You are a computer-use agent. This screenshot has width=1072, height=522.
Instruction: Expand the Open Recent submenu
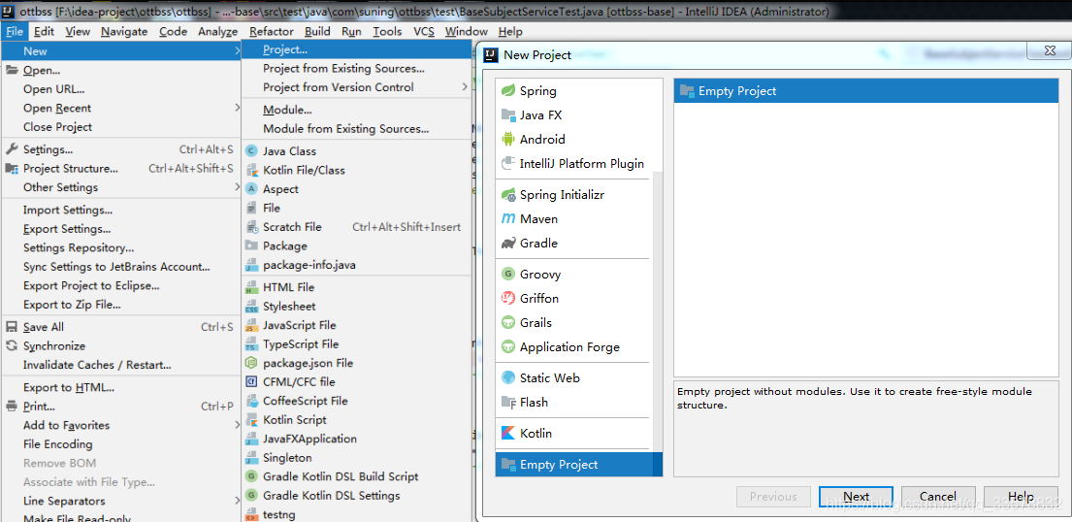click(x=238, y=108)
